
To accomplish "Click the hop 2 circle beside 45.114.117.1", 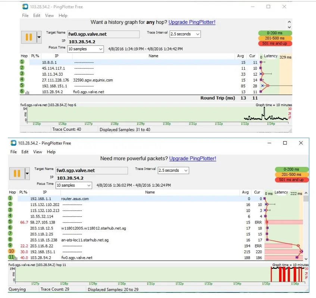I will (x=22, y=67).
